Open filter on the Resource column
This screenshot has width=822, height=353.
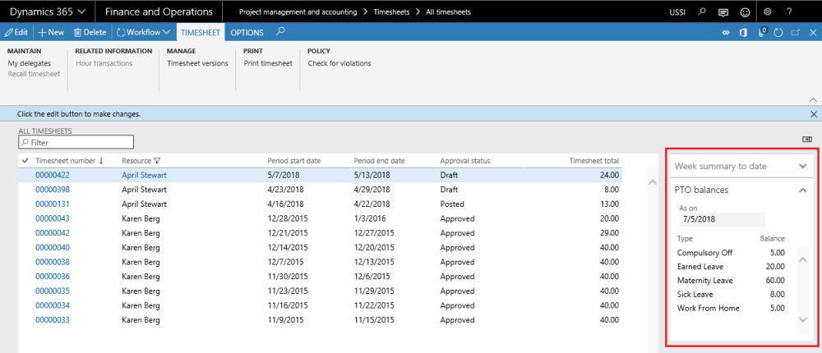point(157,161)
